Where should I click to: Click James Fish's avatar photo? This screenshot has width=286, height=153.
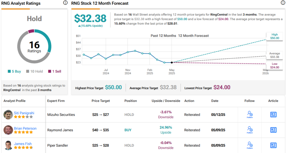tap(8, 145)
